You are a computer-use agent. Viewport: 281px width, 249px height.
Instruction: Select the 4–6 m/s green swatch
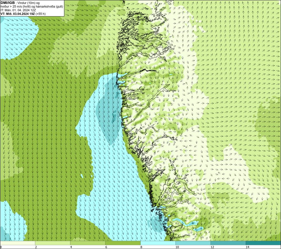click(x=88, y=243)
